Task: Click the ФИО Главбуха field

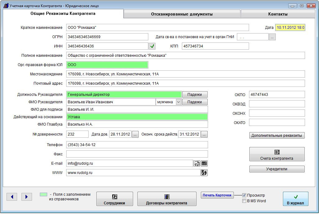Action: coord(137,124)
